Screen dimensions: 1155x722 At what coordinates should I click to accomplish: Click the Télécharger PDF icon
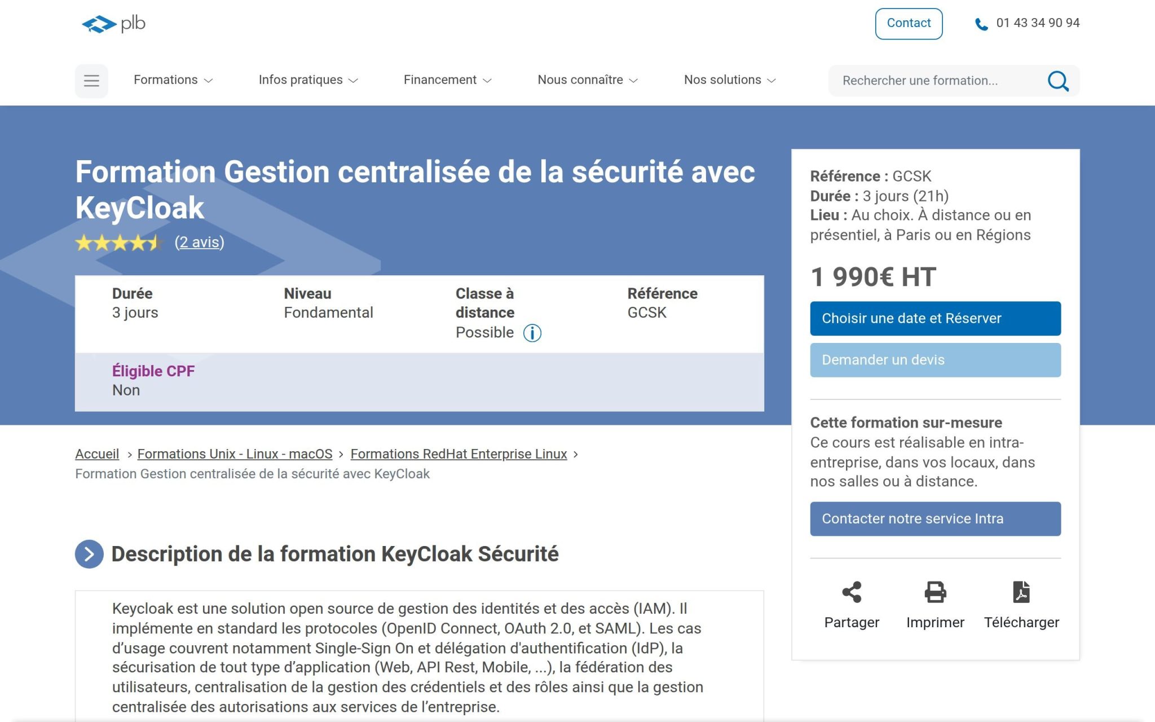click(x=1021, y=592)
